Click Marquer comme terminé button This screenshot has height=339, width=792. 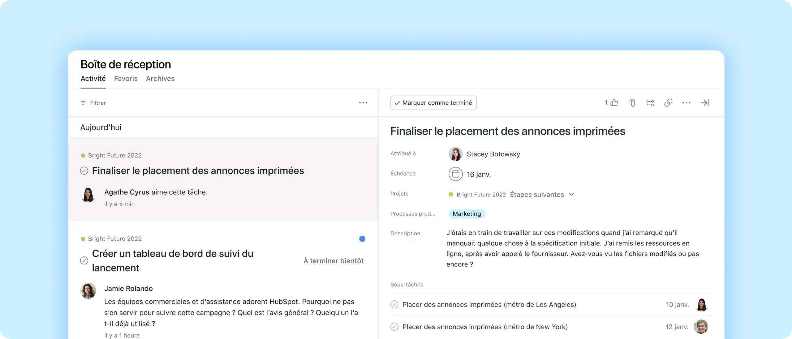tap(433, 103)
